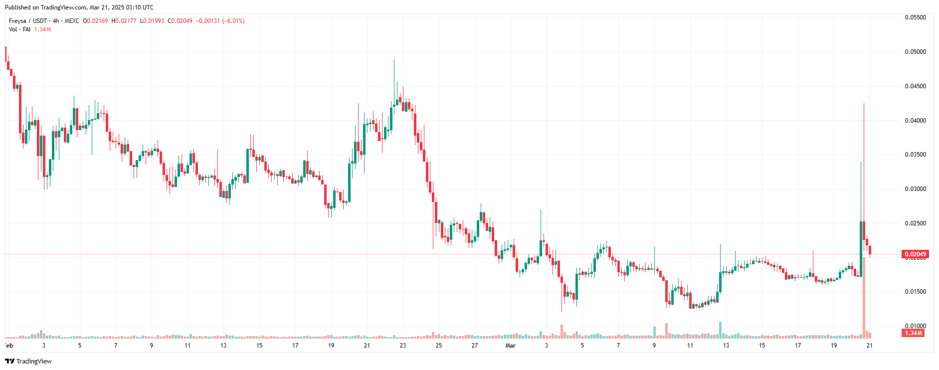The height and width of the screenshot is (370, 939).
Task: Click the '23' date label on the time axis
Action: point(403,345)
